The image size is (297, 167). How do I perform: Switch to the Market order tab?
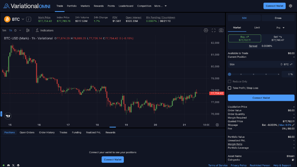pos(237,27)
